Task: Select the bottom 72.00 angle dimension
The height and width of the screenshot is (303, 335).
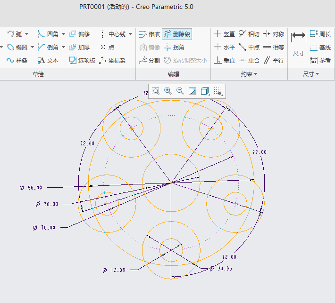Action: pyautogui.click(x=229, y=257)
